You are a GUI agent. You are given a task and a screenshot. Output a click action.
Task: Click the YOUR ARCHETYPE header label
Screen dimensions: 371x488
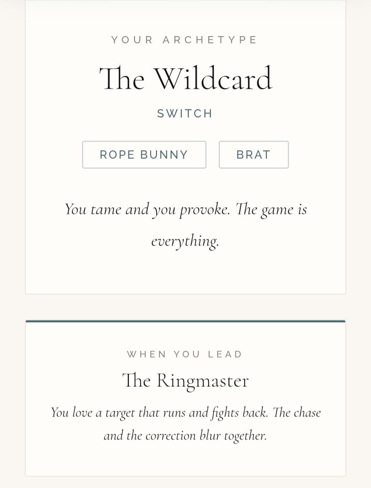click(185, 40)
